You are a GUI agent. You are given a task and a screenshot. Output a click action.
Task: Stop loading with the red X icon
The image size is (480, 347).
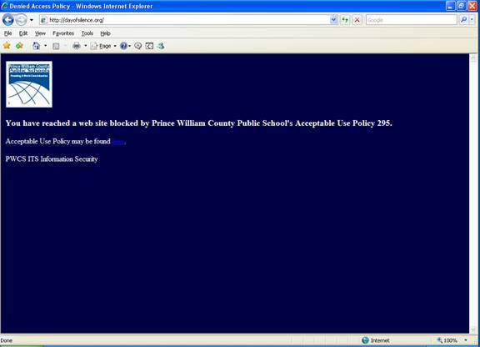coord(357,20)
